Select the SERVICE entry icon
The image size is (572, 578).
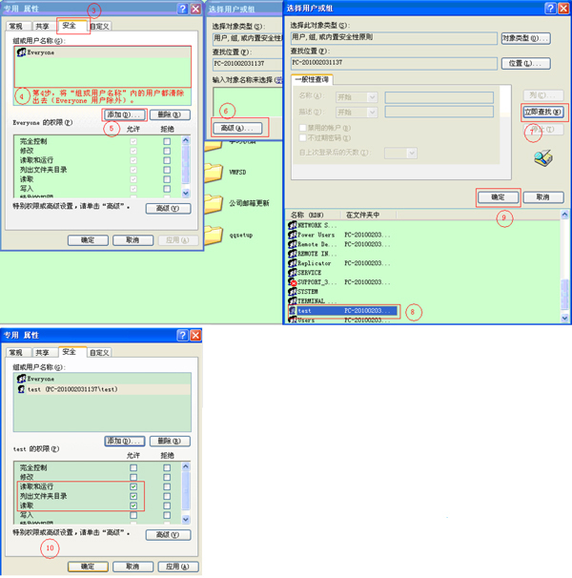[x=293, y=273]
